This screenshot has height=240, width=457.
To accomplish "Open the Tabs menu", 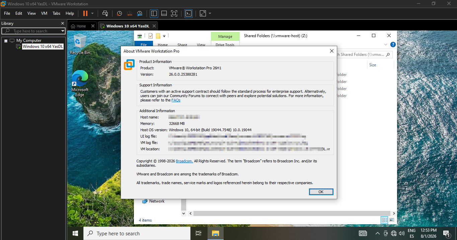I will pos(57,13).
